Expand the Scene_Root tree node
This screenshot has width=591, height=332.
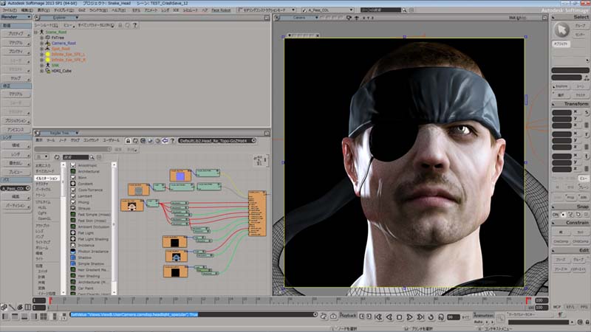point(36,32)
